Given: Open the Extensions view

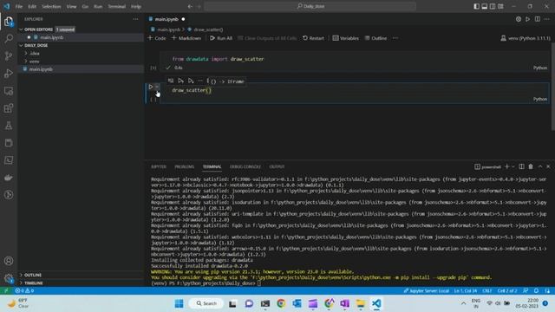Looking at the screenshot, I should (x=9, y=108).
